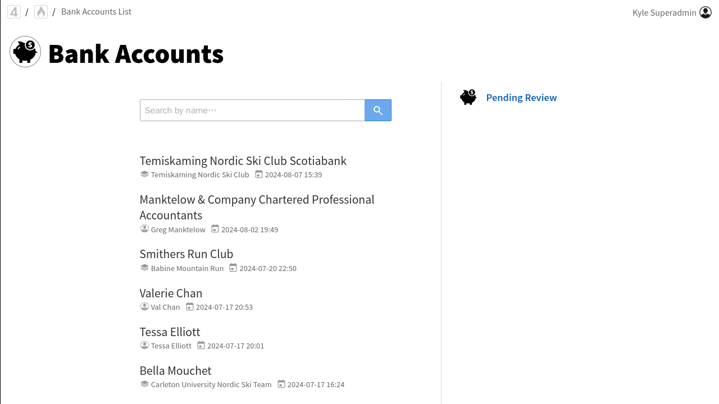Click the layers icon beside Temiskaming Nordic Ski Club
The image size is (719, 404).
[144, 175]
